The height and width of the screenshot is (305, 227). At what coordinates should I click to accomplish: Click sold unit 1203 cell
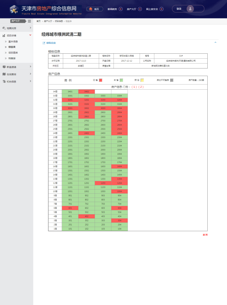click(x=103, y=183)
